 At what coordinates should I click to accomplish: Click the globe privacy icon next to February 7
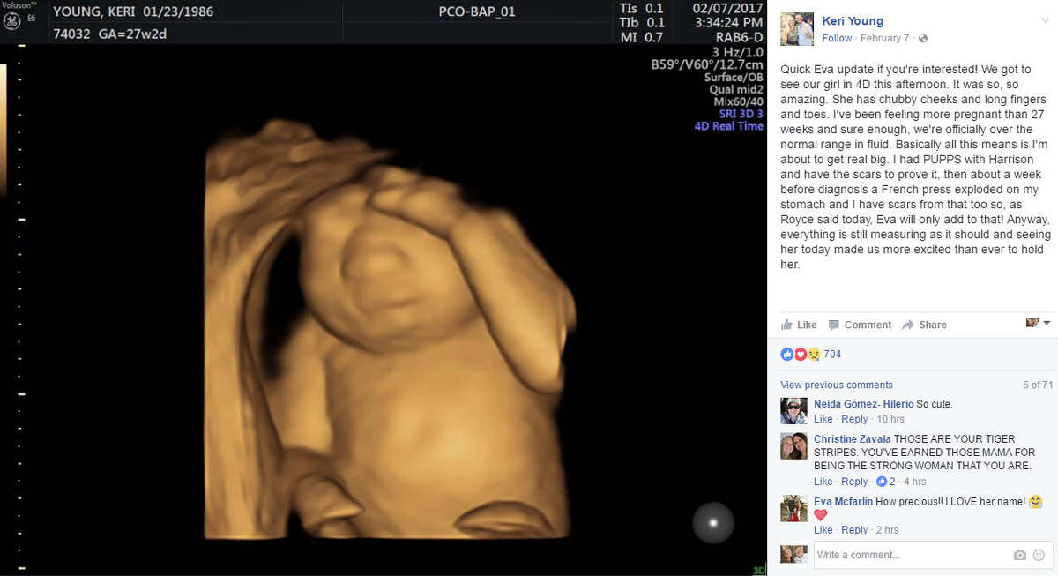coord(922,38)
